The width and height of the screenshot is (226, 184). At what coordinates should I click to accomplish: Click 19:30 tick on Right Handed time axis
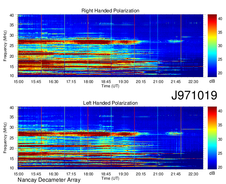(x=123, y=82)
